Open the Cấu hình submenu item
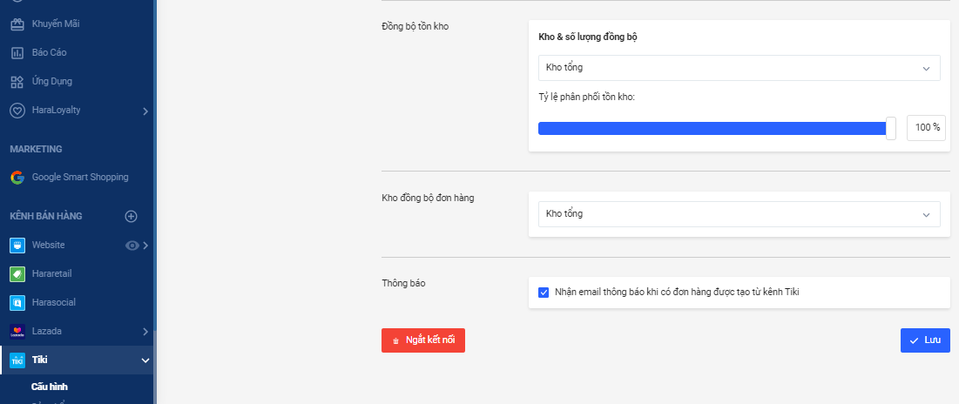The width and height of the screenshot is (959, 404). tap(51, 386)
